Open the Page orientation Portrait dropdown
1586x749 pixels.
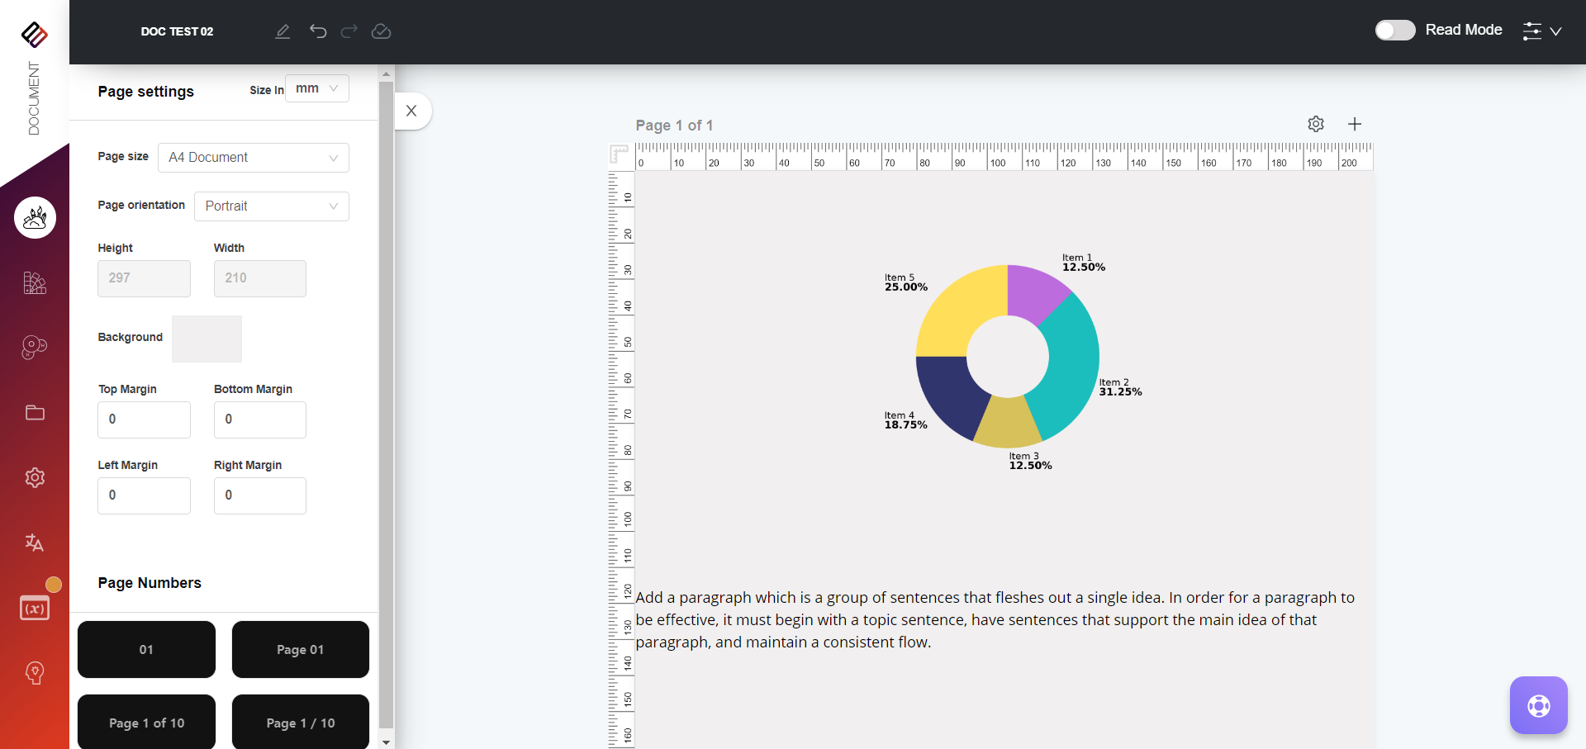[271, 206]
